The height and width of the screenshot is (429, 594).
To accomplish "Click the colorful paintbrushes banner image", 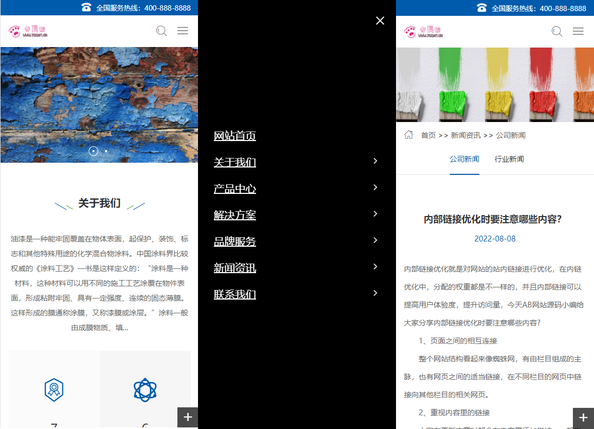I will click(x=495, y=85).
